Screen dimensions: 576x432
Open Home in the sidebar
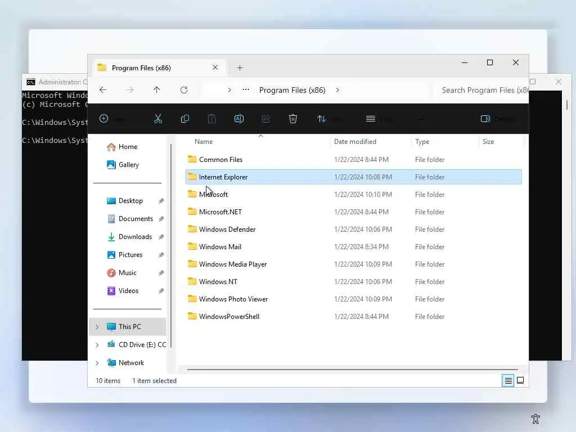tap(128, 147)
